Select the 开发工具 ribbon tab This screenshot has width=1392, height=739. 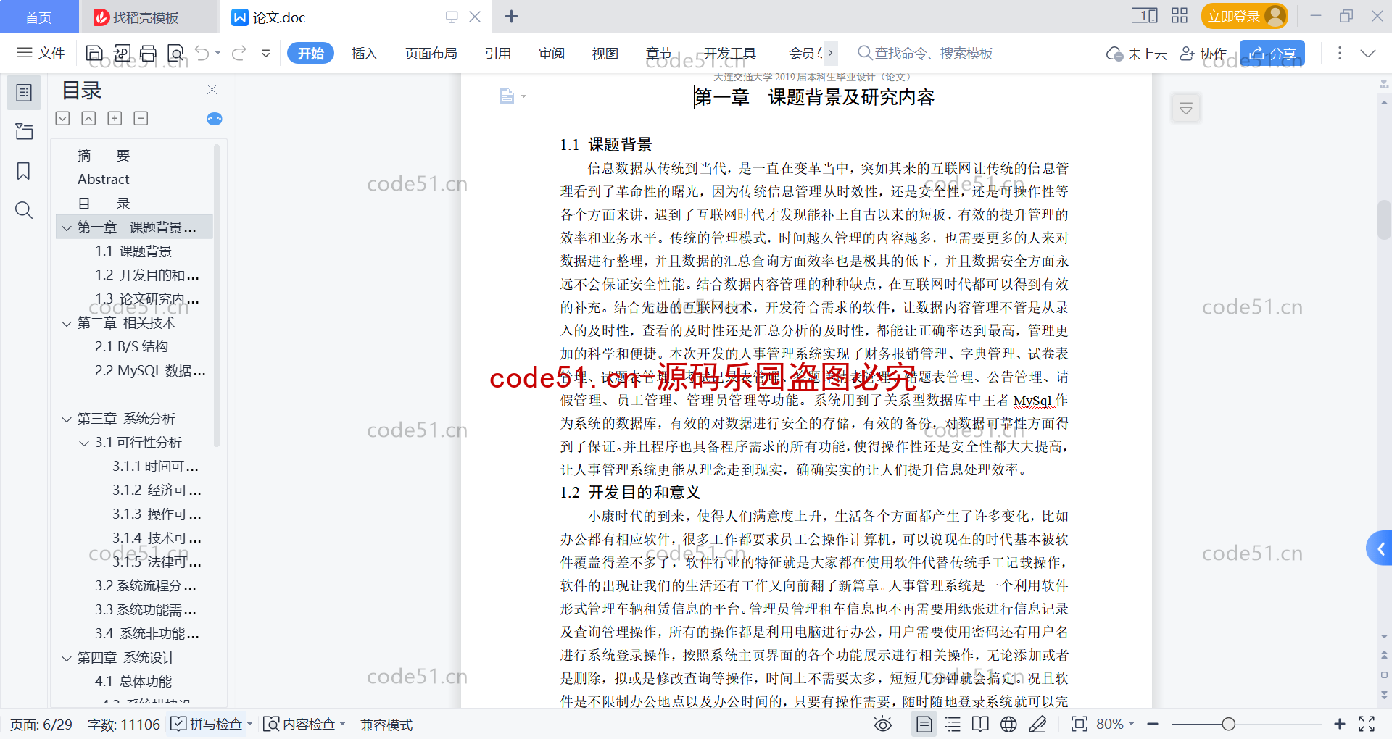(729, 53)
